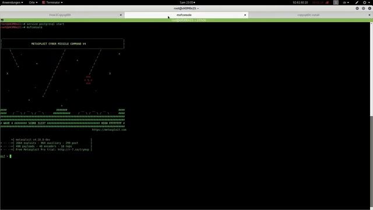Screen dimensions: 373x210
Task: Click the Metasploit Pro trial URL
Action: (x=73, y=149)
